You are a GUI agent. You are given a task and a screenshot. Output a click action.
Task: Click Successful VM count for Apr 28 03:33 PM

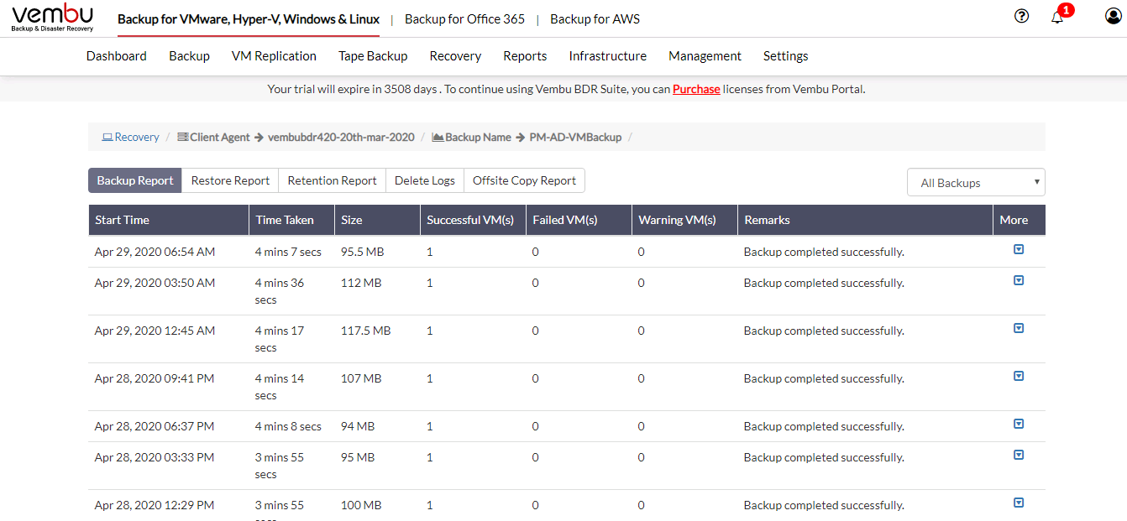pos(430,457)
